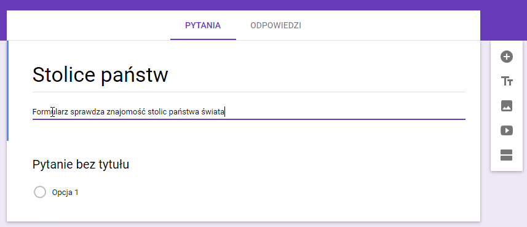This screenshot has height=227, width=527.
Task: Edit the Opcja 1 option label
Action: [65, 193]
